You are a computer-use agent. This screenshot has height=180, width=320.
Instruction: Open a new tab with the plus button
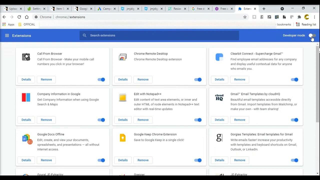[x=264, y=9]
